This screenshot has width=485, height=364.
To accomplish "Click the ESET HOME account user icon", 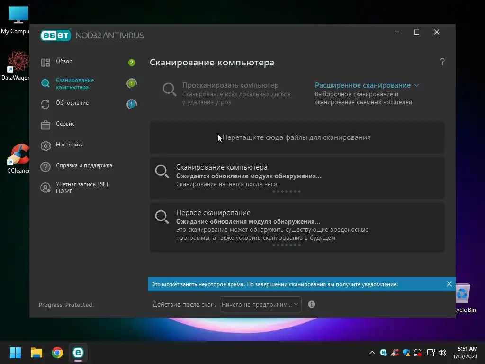I will click(x=45, y=188).
